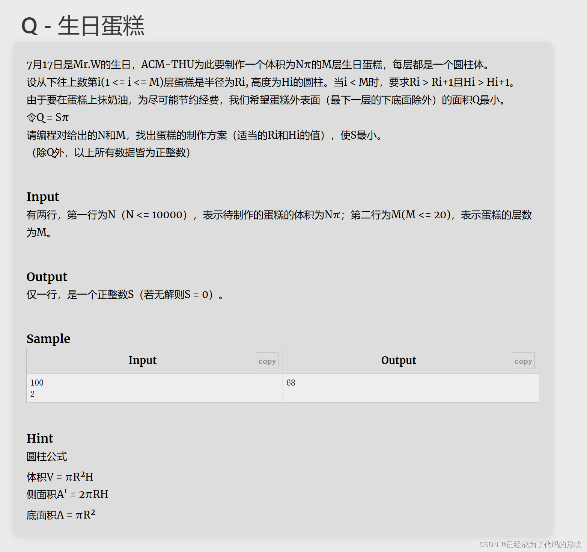This screenshot has height=552, width=587.
Task: Click the sample Input column header
Action: [143, 360]
